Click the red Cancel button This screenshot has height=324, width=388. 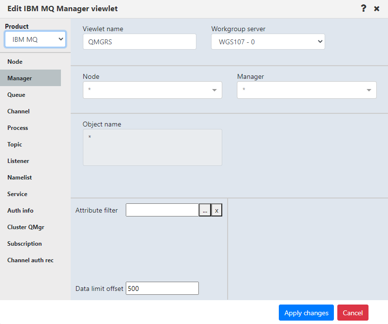352,313
